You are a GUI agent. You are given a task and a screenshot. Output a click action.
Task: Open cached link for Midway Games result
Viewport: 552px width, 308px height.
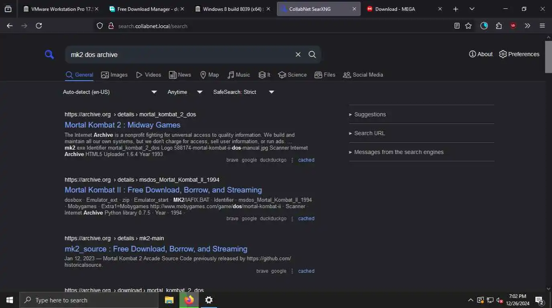(306, 160)
